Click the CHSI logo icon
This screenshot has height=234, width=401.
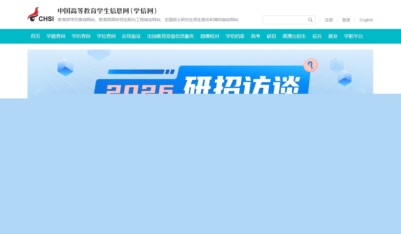[40, 15]
